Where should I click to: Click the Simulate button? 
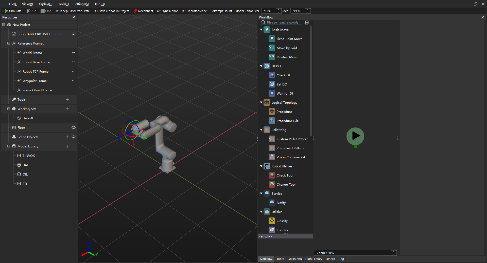point(13,11)
